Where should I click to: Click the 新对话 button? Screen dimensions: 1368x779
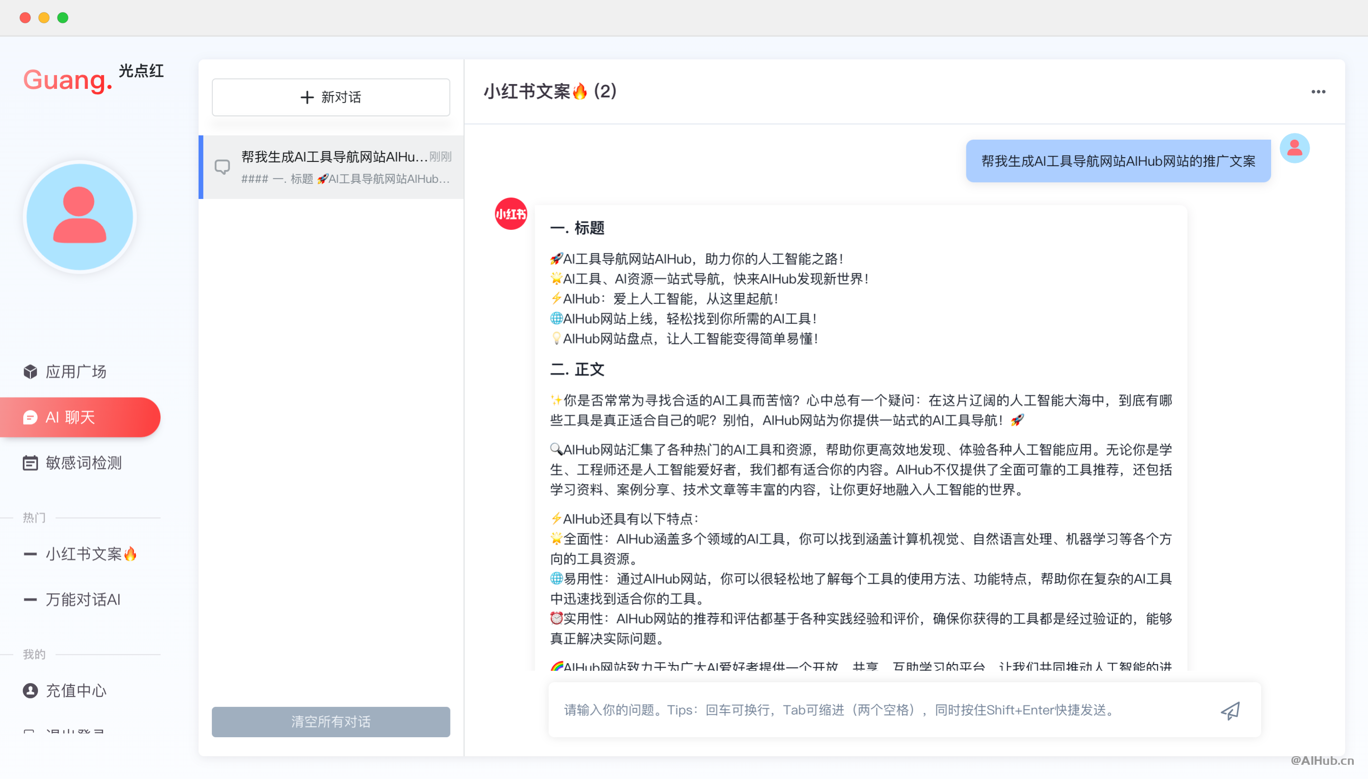(x=330, y=97)
